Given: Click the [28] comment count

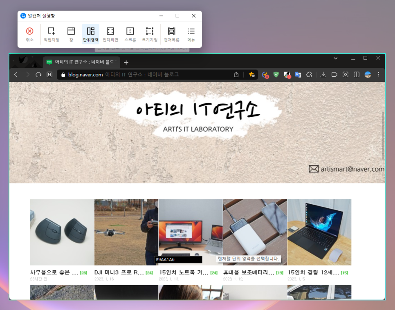Looking at the screenshot, I should [x=83, y=273].
